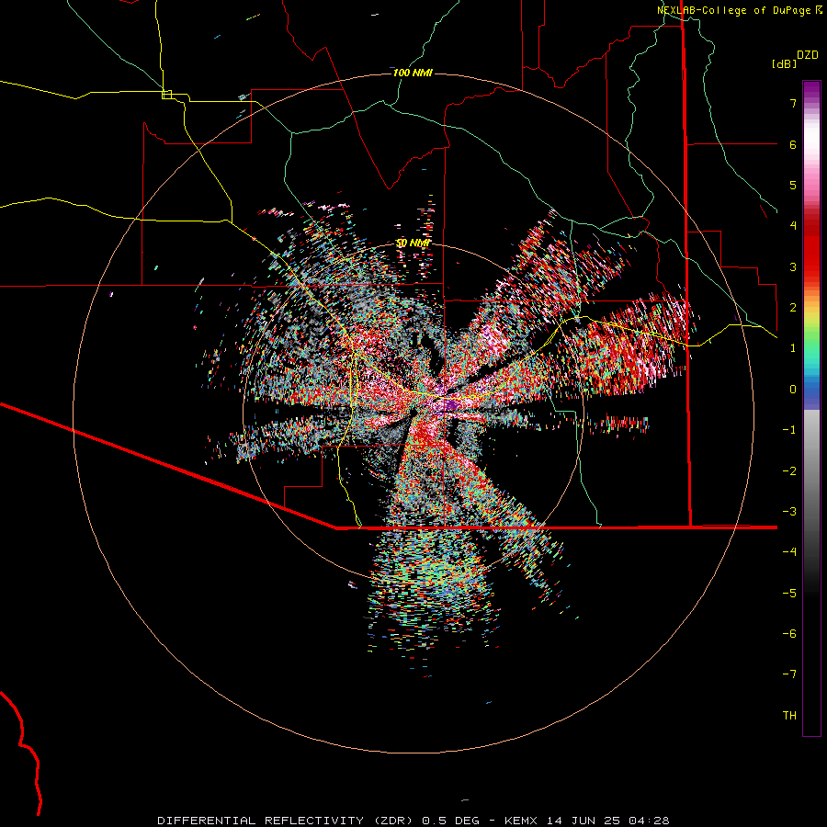Select the 5 dB scale value

coord(793,185)
